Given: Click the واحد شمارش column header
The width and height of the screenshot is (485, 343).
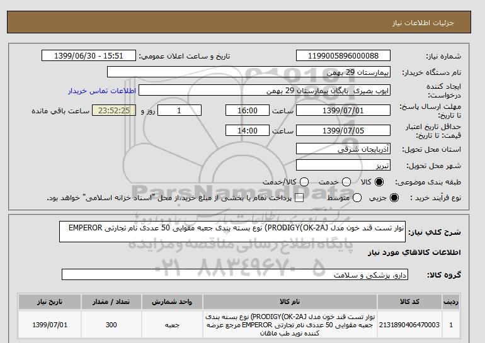Looking at the screenshot, I should pyautogui.click(x=172, y=302).
